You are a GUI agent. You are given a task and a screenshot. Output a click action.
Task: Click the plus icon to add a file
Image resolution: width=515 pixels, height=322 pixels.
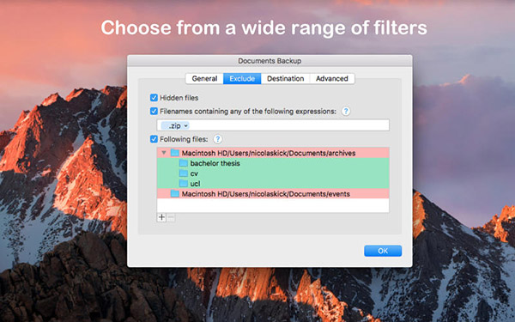pyautogui.click(x=161, y=217)
